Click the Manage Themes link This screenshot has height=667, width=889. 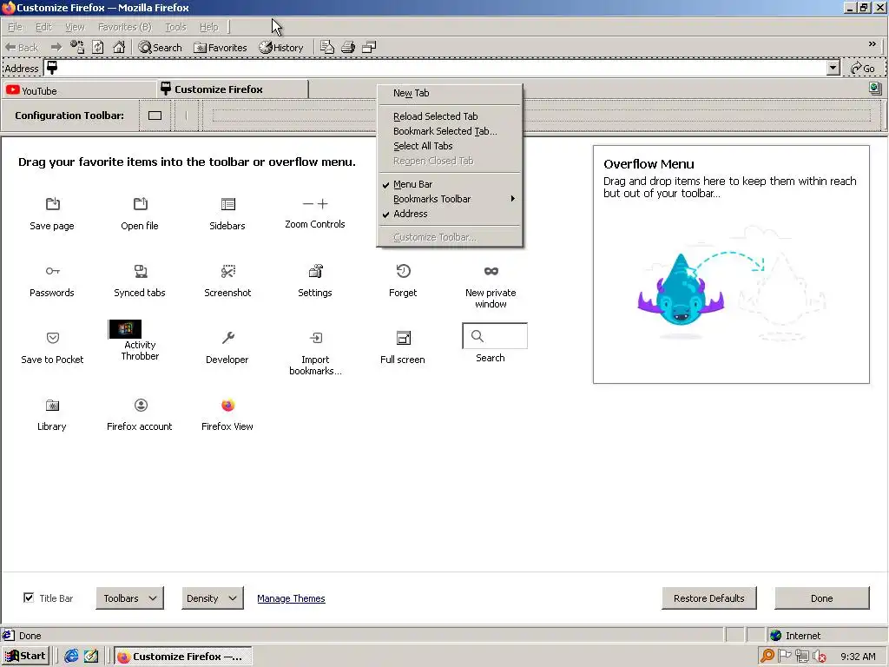291,598
